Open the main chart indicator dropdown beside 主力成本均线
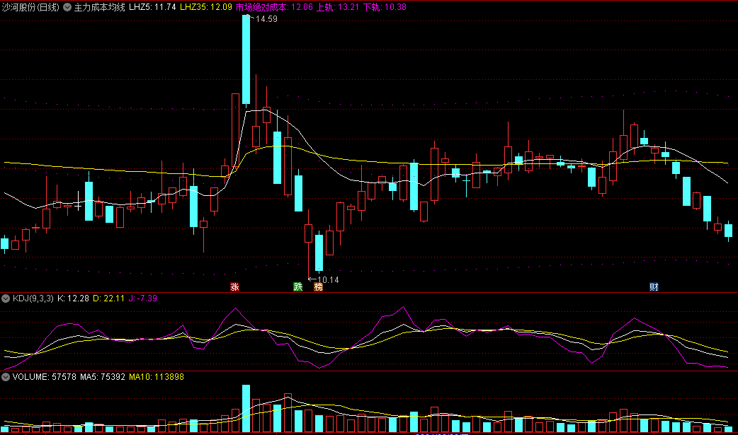 [67, 7]
